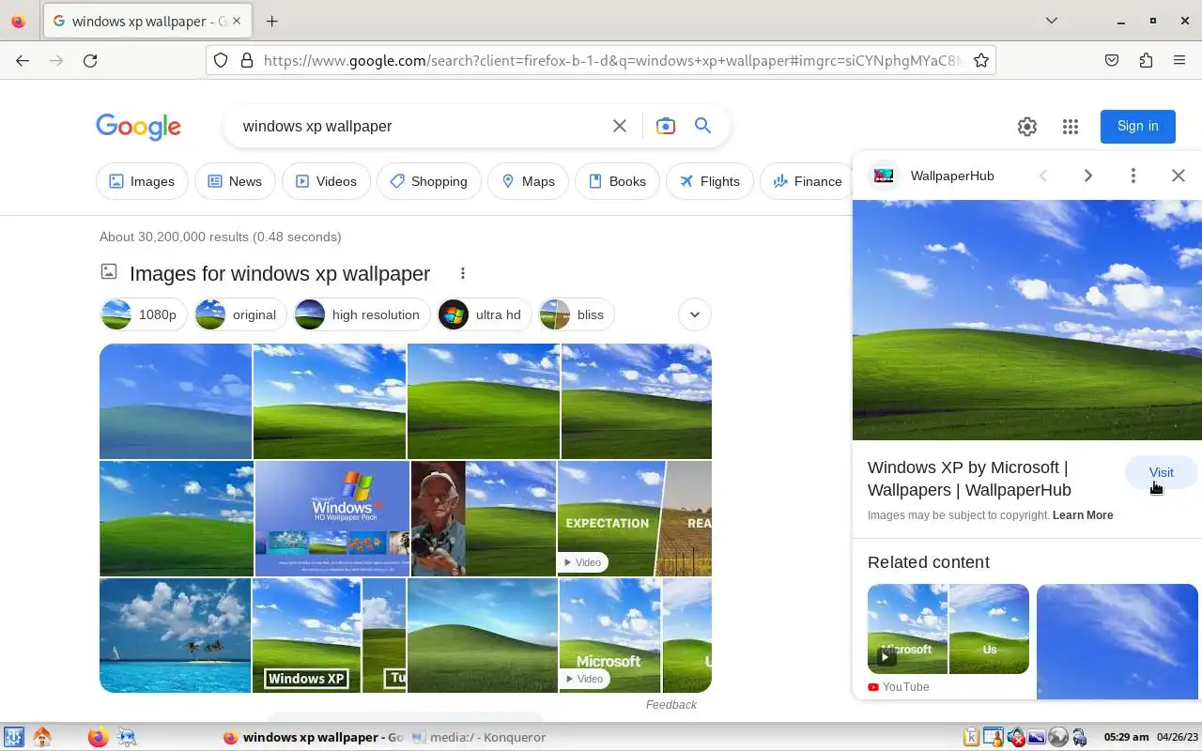Filter results by News
The height and width of the screenshot is (751, 1202).
pyautogui.click(x=235, y=181)
